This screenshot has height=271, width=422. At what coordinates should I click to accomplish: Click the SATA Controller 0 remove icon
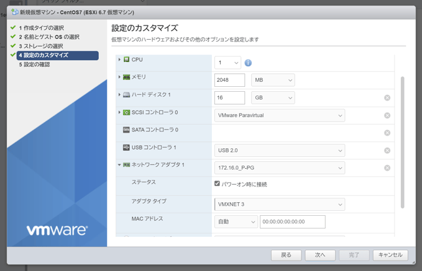pos(387,133)
